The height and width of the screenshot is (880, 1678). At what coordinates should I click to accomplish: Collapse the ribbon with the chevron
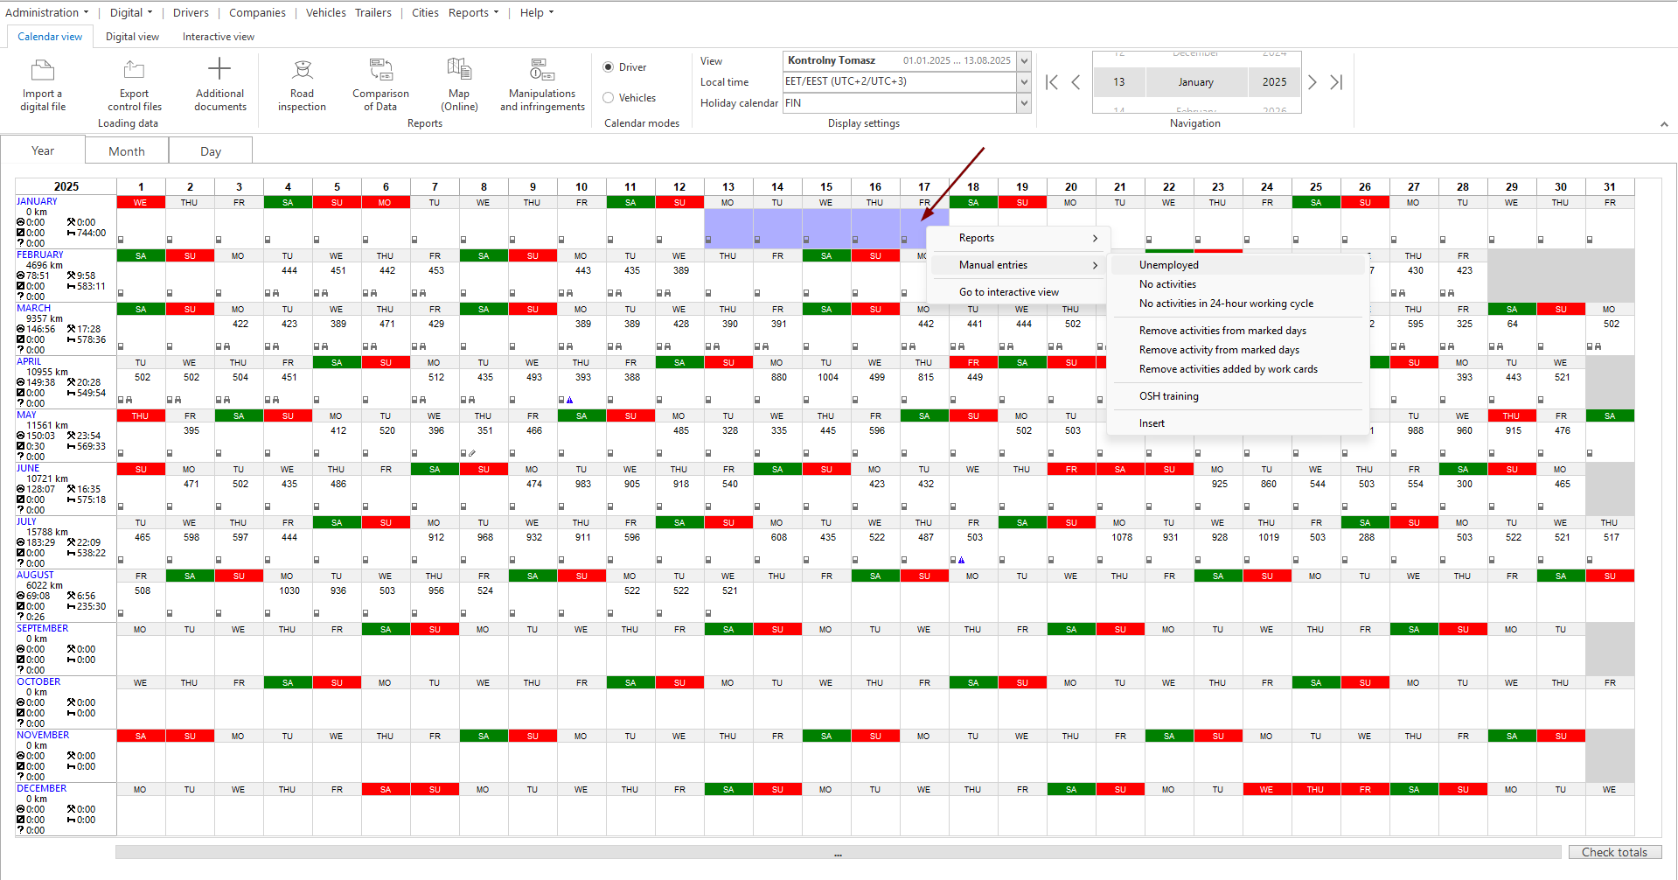pos(1664,124)
